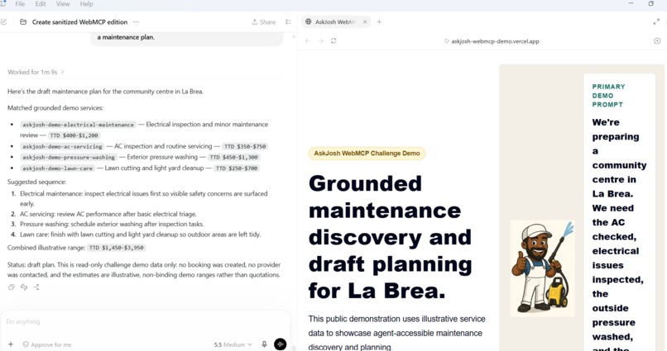
Task: Click the "Matched grounded demo services:" line
Action: tap(55, 108)
